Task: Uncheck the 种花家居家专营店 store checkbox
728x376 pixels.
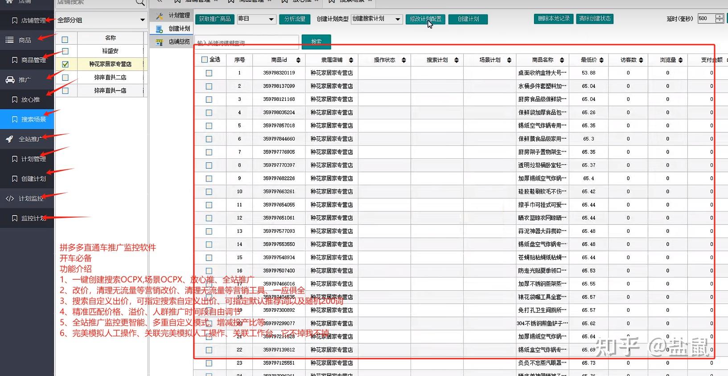Action: (x=65, y=64)
